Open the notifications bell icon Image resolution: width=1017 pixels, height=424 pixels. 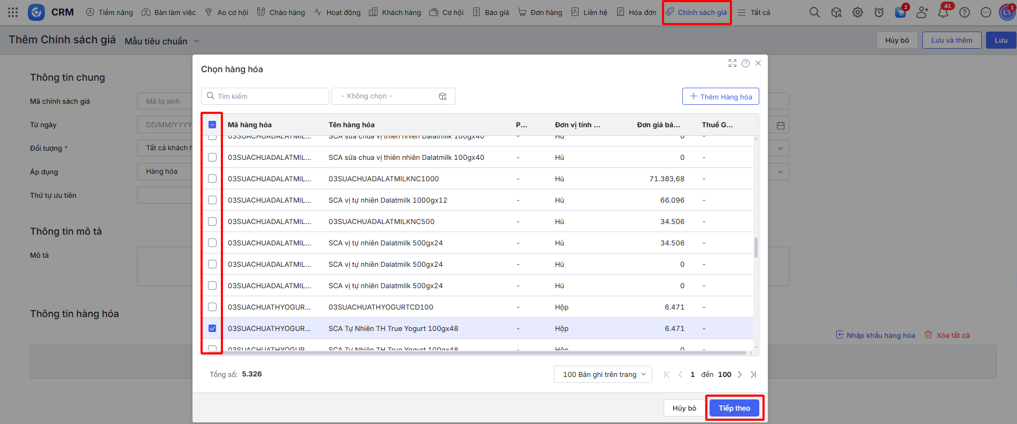click(943, 12)
